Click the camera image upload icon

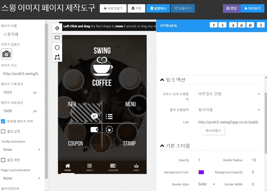[x=6, y=54]
